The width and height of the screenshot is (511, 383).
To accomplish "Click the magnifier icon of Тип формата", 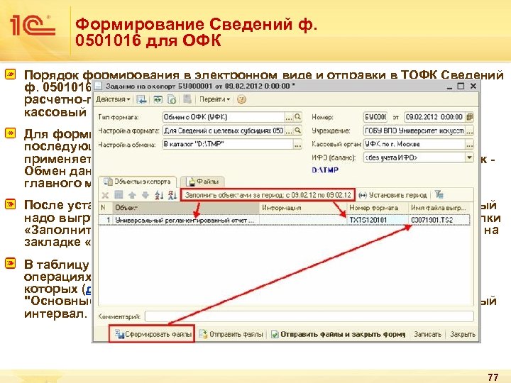I will pos(297,117).
